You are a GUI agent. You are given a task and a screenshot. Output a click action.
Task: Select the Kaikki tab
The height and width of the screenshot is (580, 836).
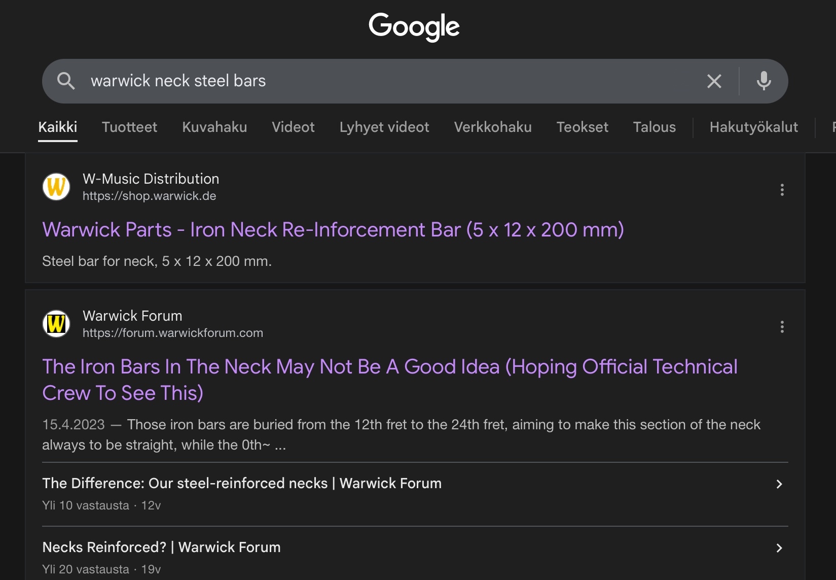[58, 127]
